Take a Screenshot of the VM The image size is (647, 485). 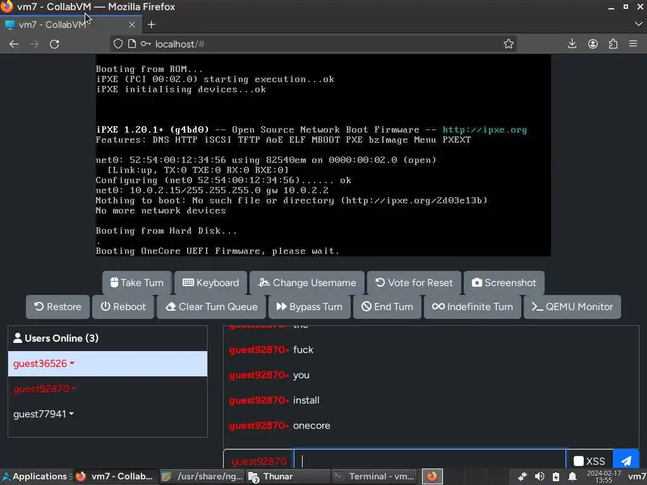[504, 282]
